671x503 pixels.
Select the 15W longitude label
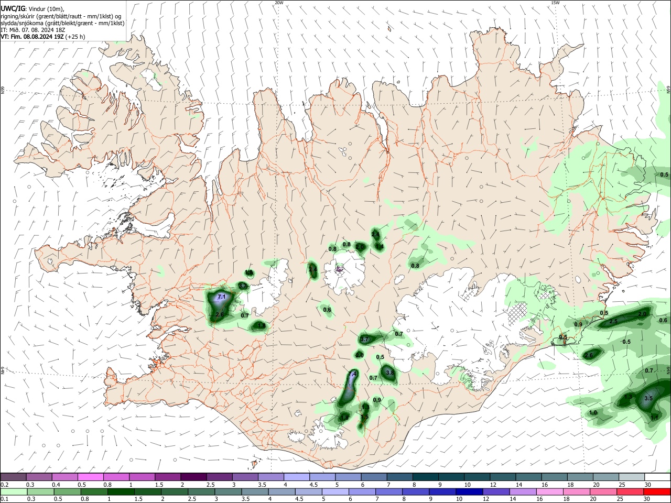point(555,3)
